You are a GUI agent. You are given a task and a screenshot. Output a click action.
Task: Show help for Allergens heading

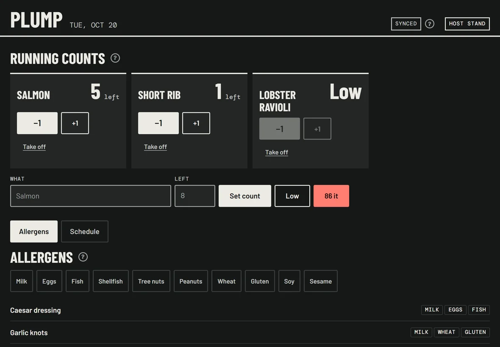(83, 257)
